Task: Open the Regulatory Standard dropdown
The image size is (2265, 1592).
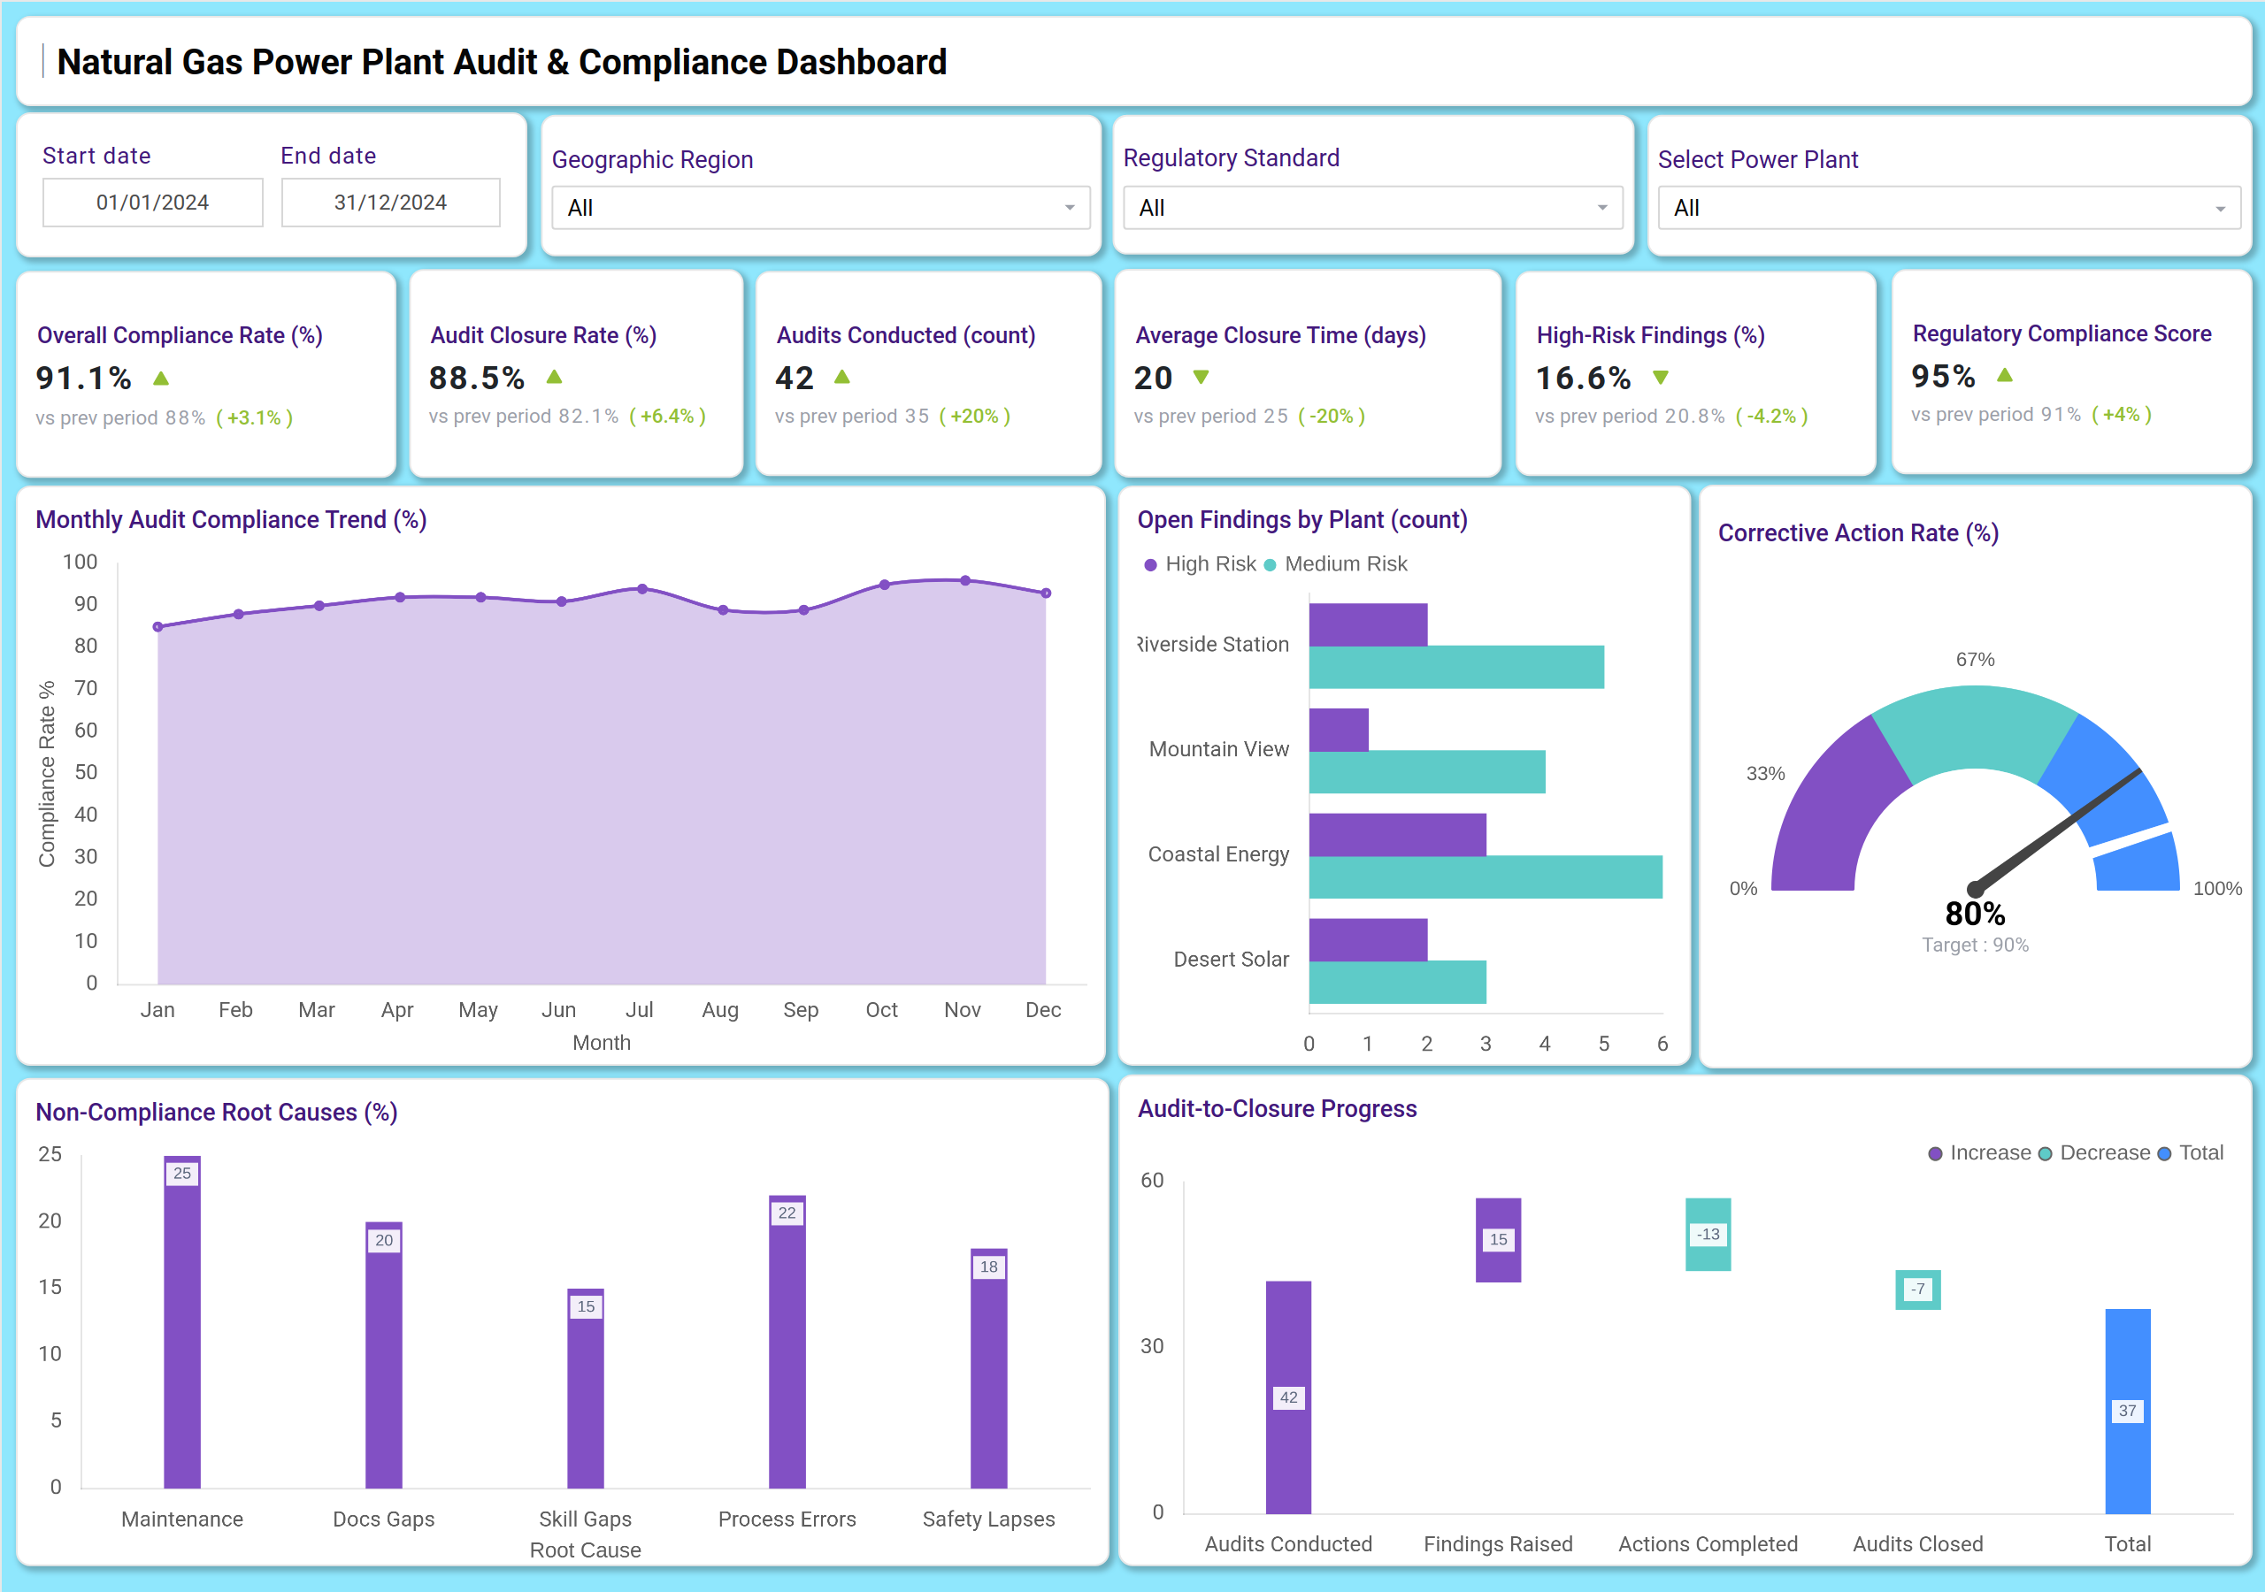Action: point(1372,208)
